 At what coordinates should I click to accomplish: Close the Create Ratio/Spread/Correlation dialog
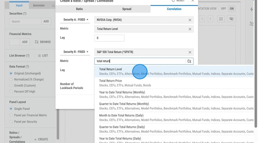tap(193, 1)
